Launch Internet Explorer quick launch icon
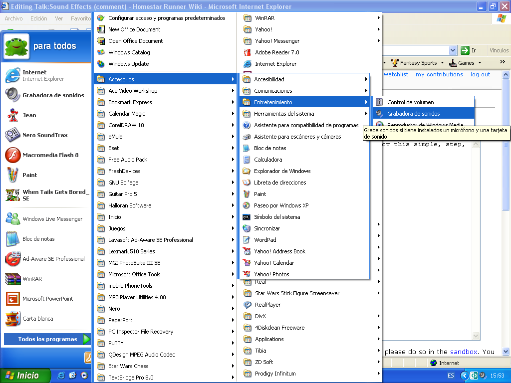Screen dimensions: 511x383 pos(61,376)
